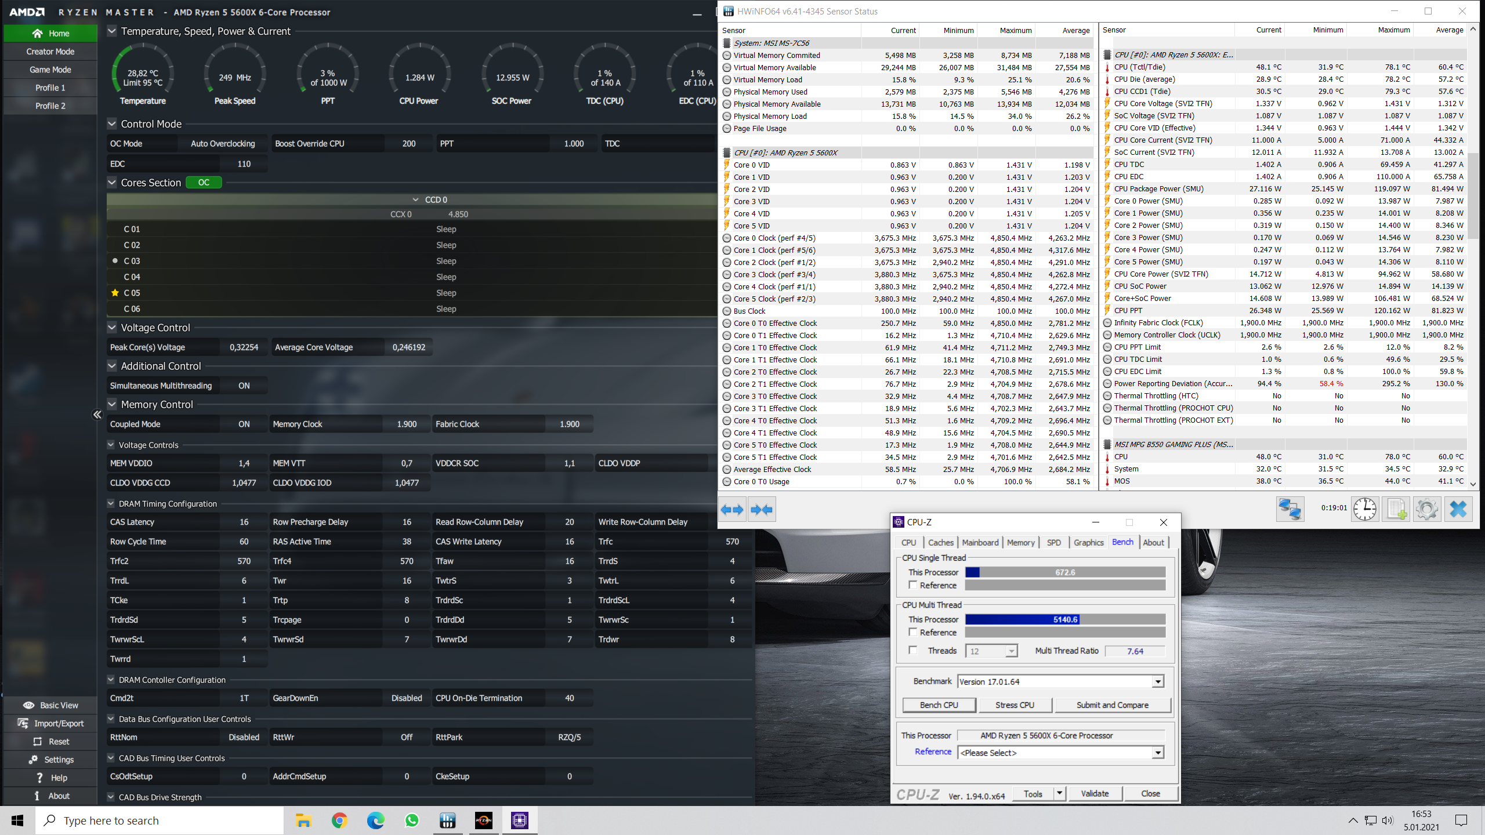Switch to SPD tab in CPU-Z
This screenshot has height=835, width=1485.
tap(1053, 542)
